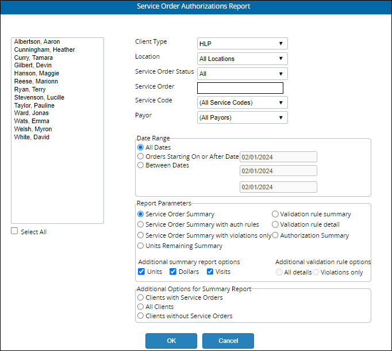Select client Stevenson, Lucille

[39, 97]
